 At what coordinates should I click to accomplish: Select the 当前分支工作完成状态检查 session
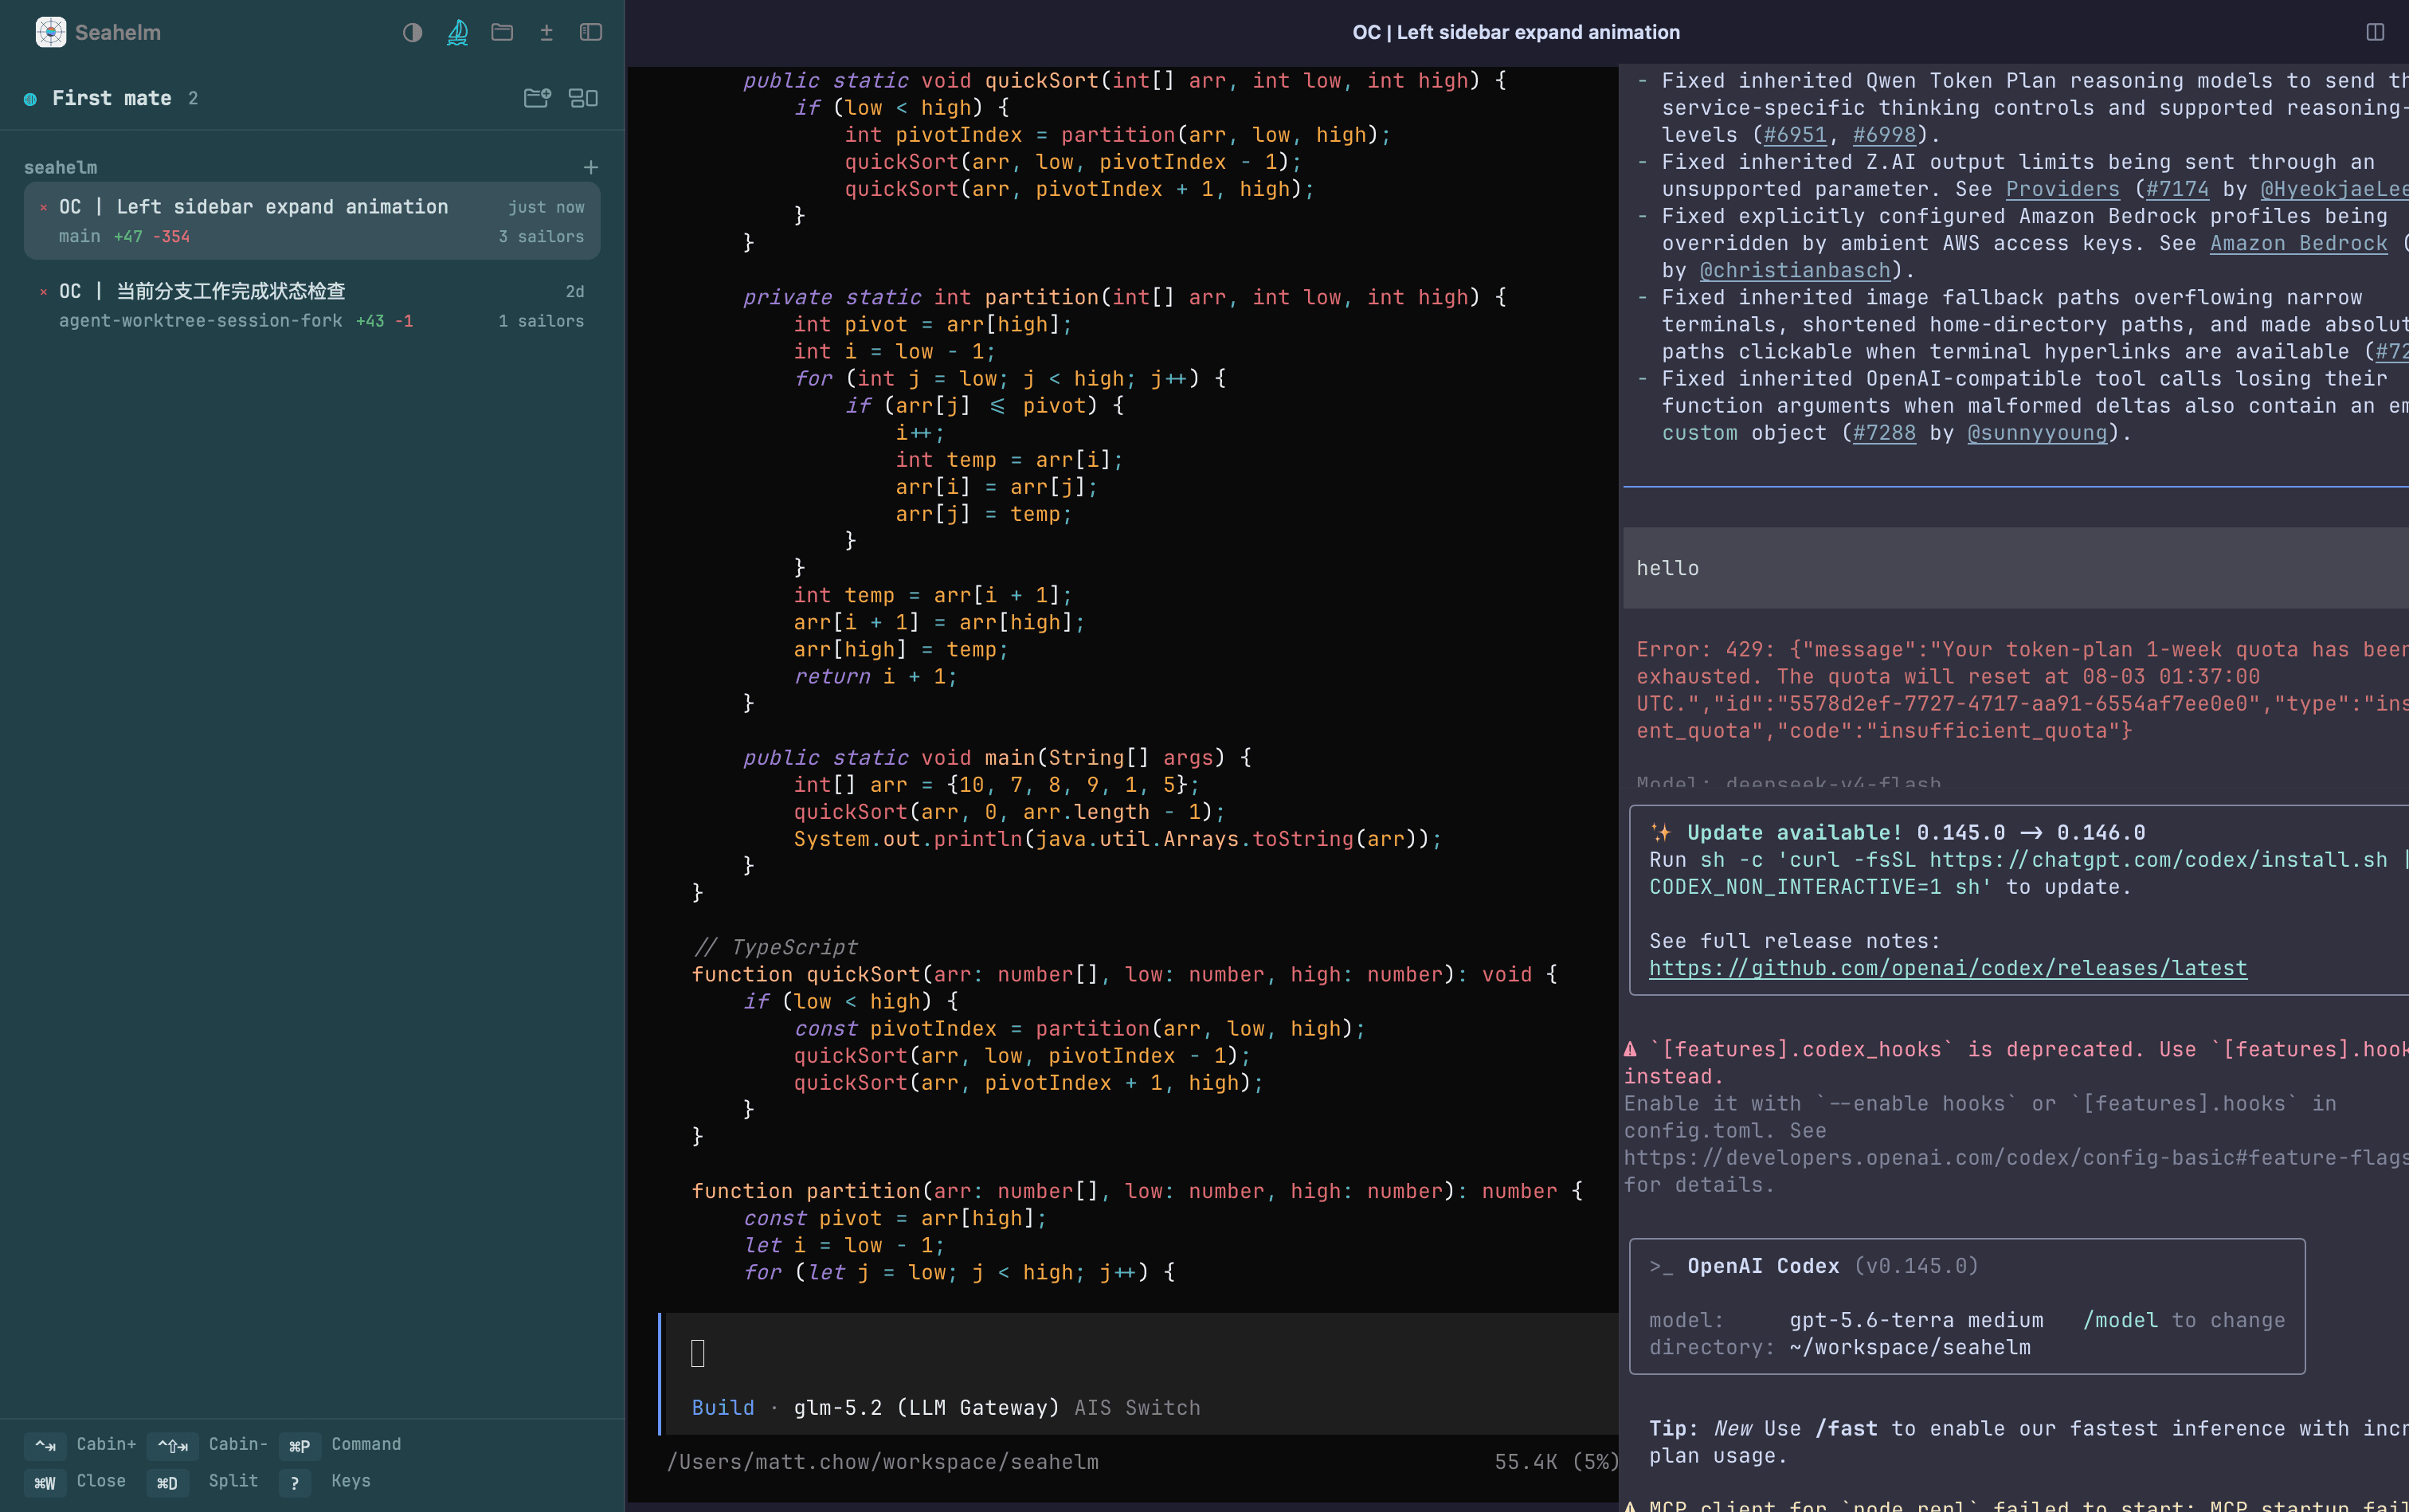click(312, 305)
